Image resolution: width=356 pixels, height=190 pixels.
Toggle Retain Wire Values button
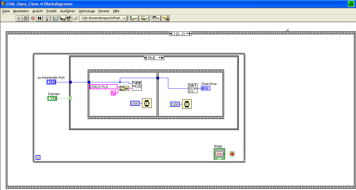[x=55, y=18]
